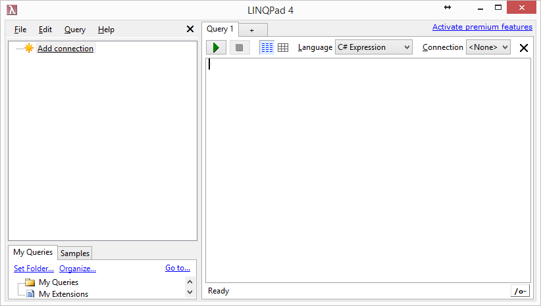Minimize the LINQPad window
Screen dimensions: 541x306
(480, 8)
